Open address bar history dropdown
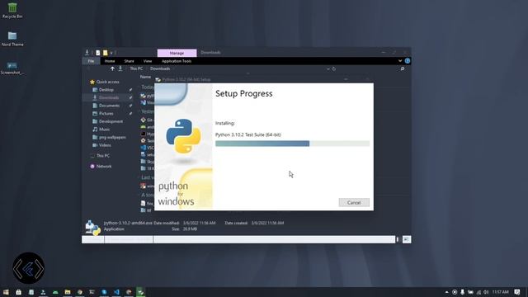 pyautogui.click(x=328, y=68)
